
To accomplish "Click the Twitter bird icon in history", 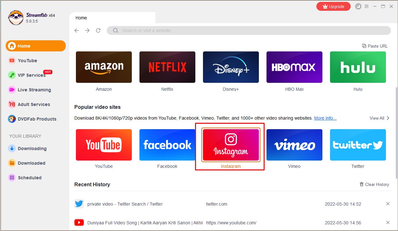I will pos(79,204).
